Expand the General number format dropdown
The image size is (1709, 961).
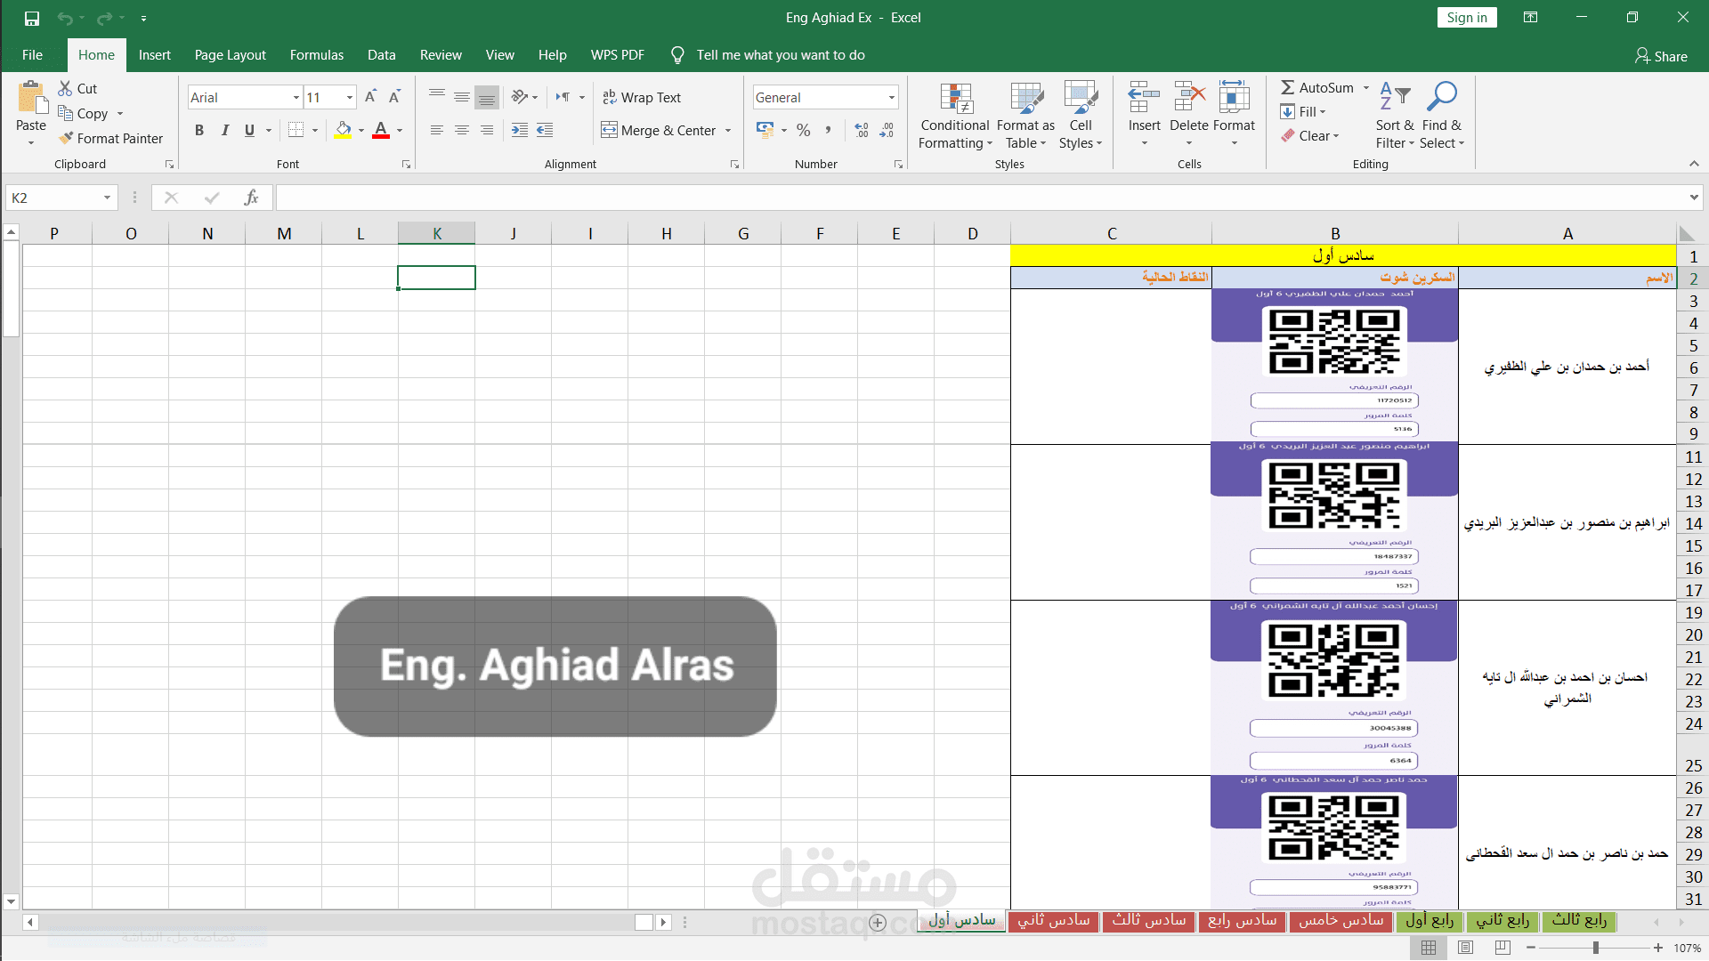[891, 97]
